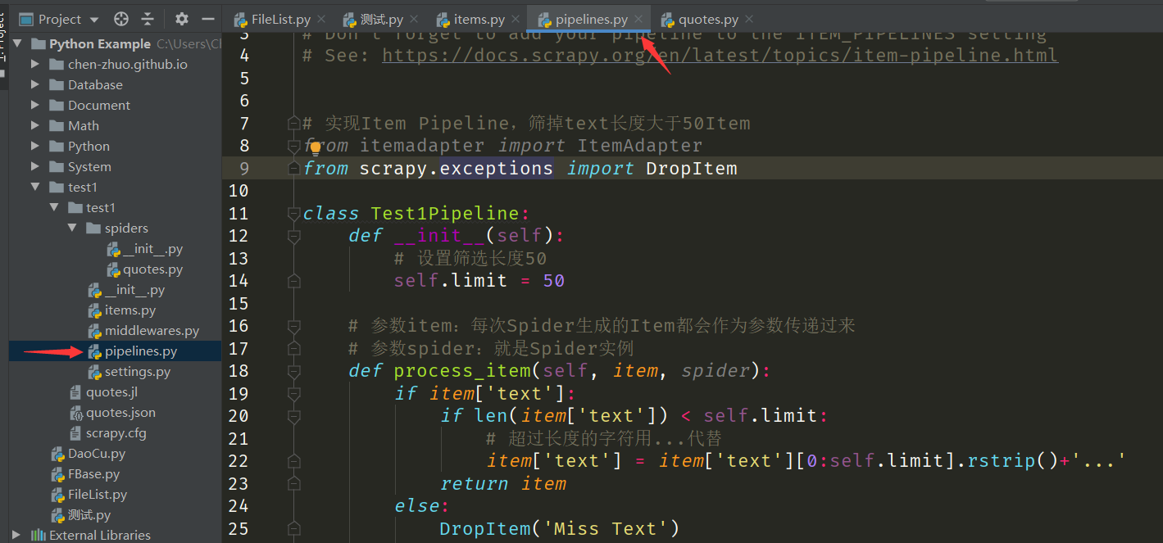This screenshot has width=1163, height=543.
Task: Click the yellow intention lightbulb icon
Action: click(315, 148)
